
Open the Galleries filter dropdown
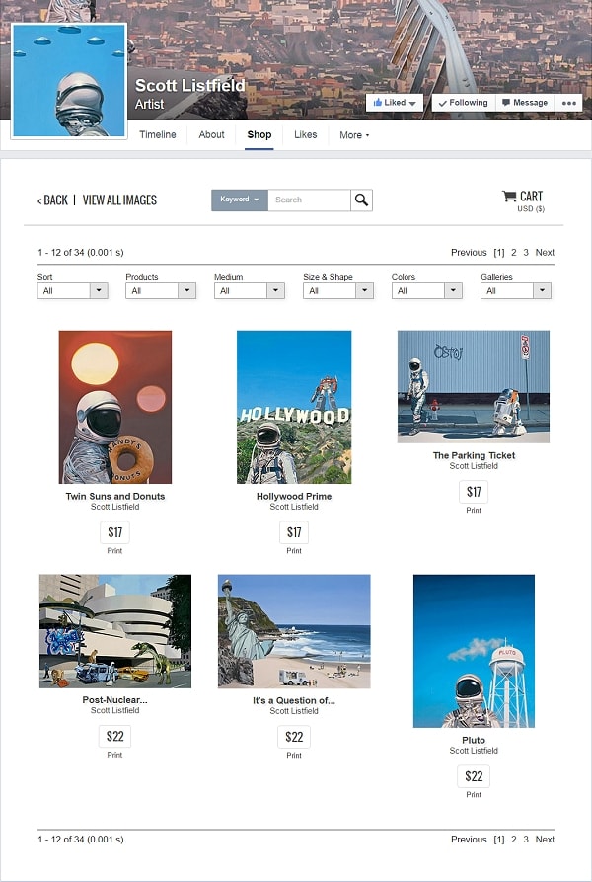coord(516,290)
